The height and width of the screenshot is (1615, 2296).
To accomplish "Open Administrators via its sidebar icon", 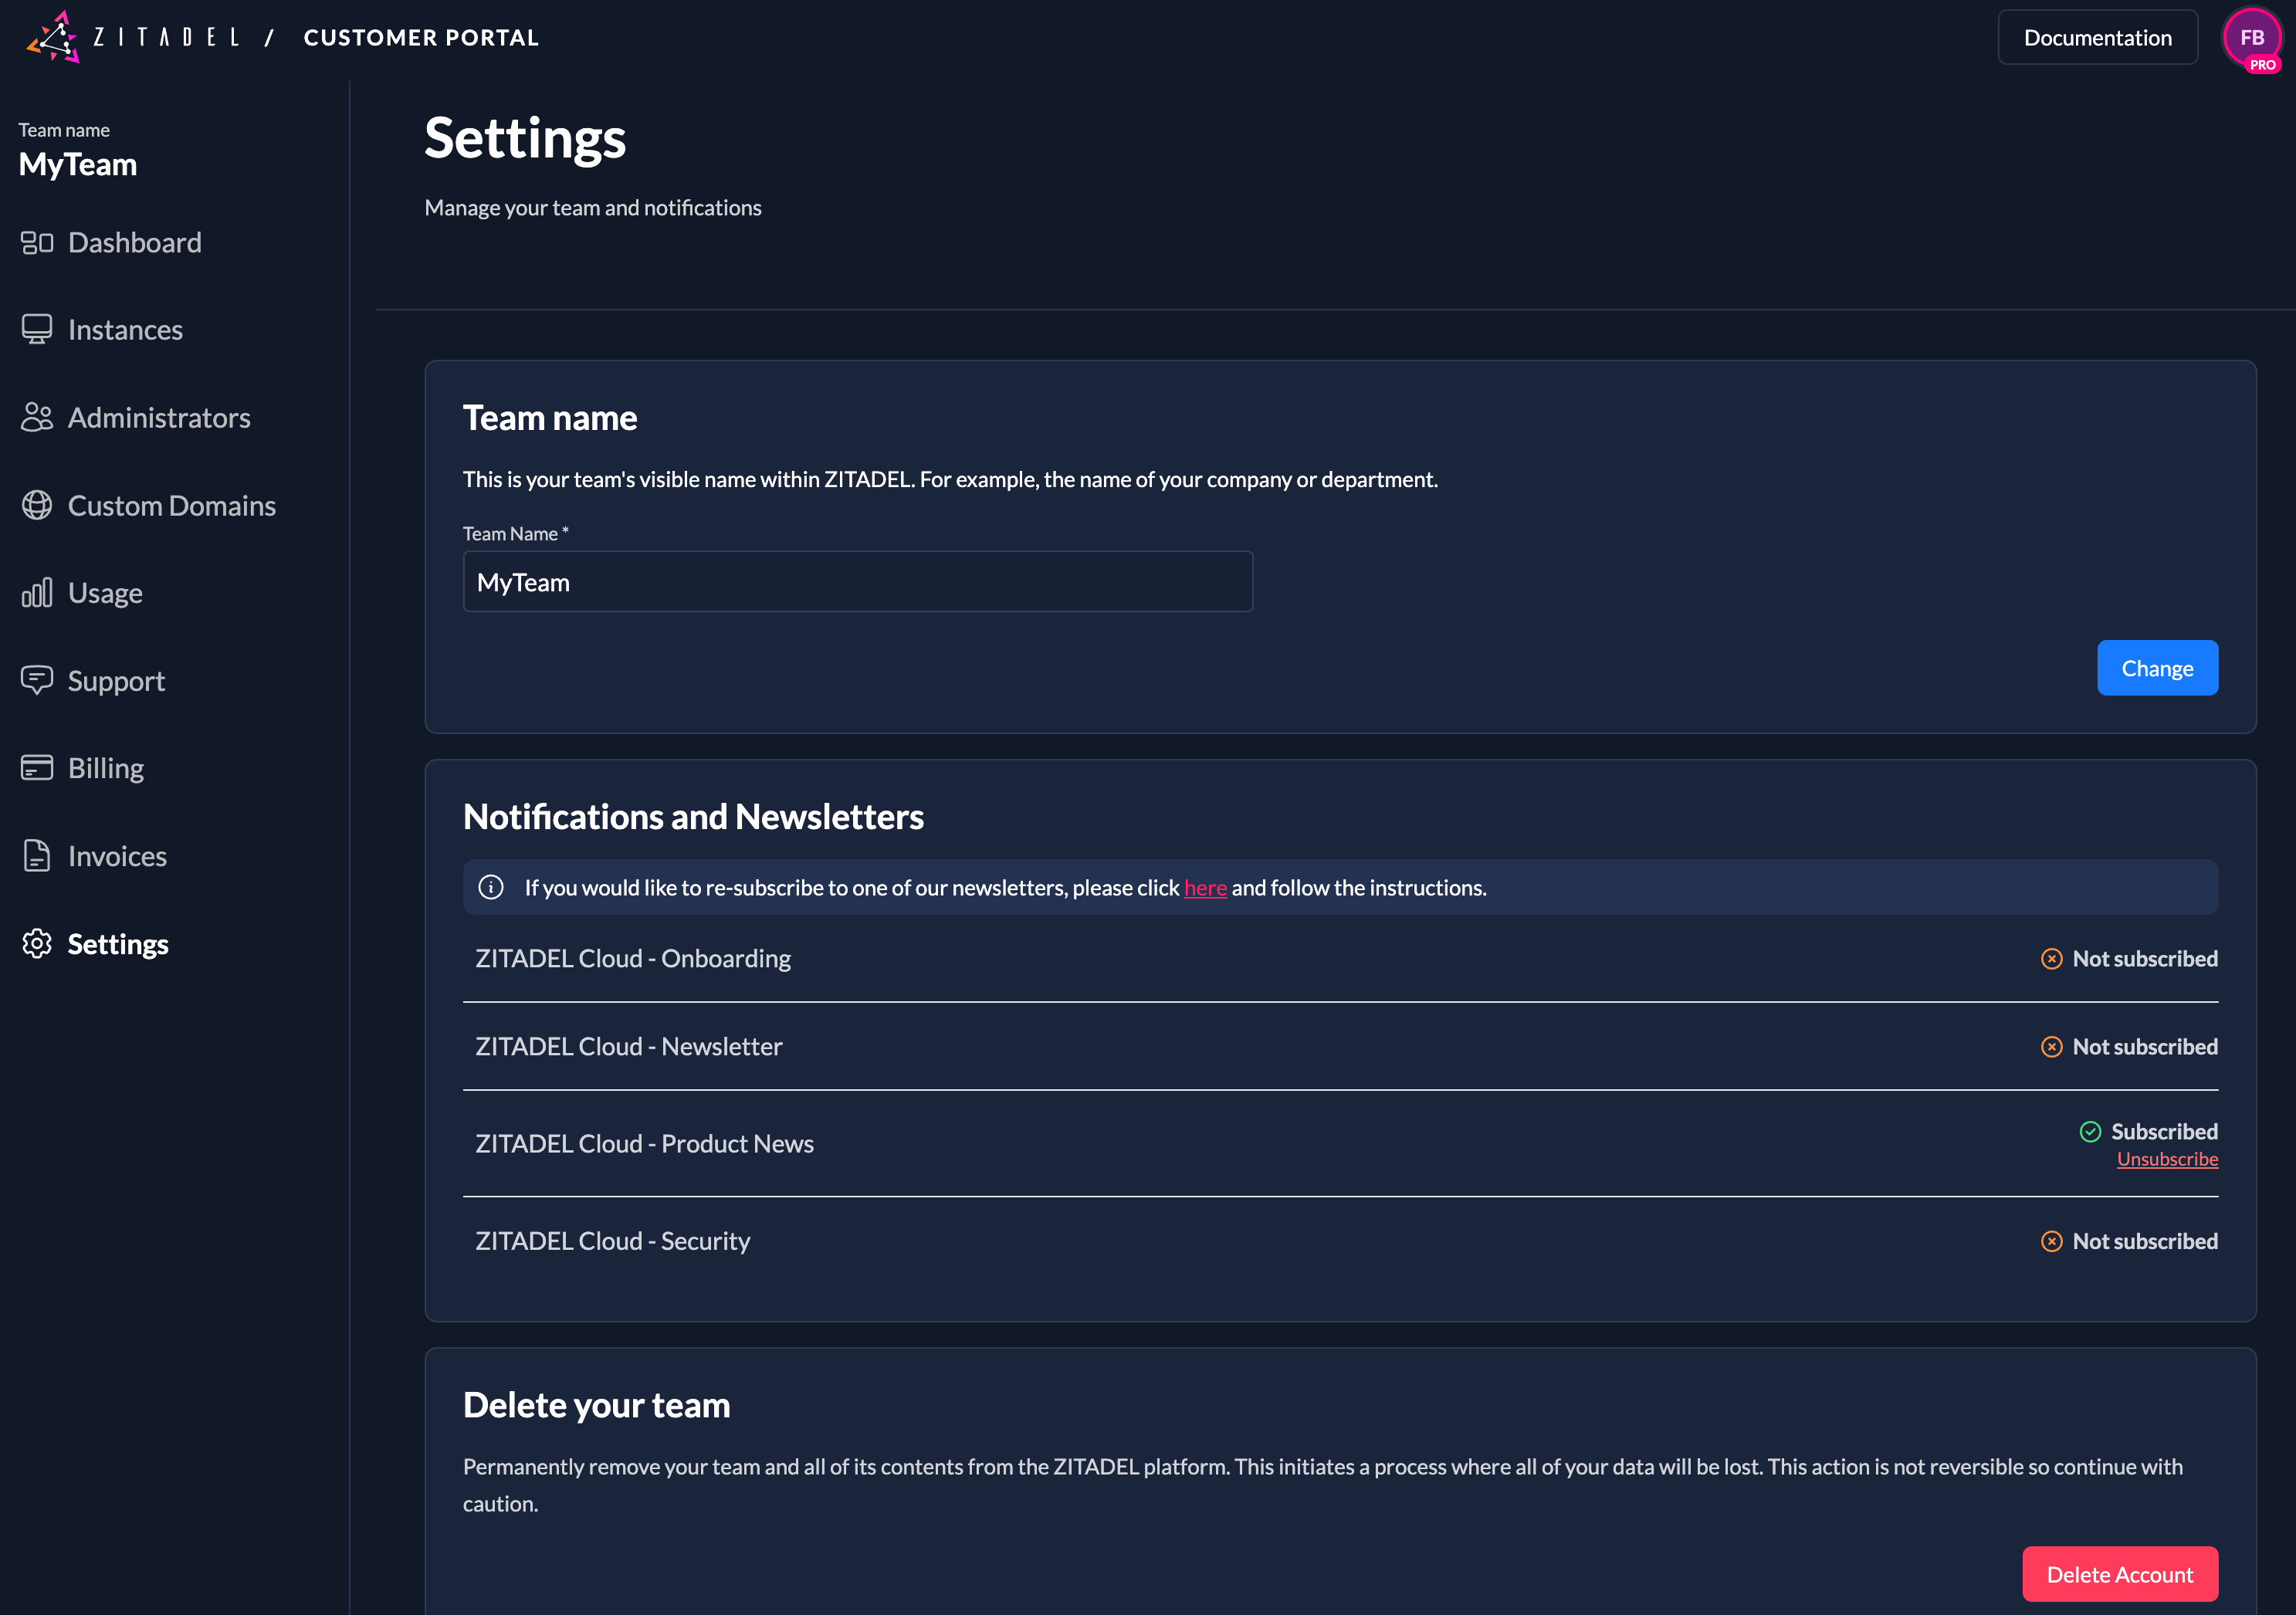I will click(37, 417).
